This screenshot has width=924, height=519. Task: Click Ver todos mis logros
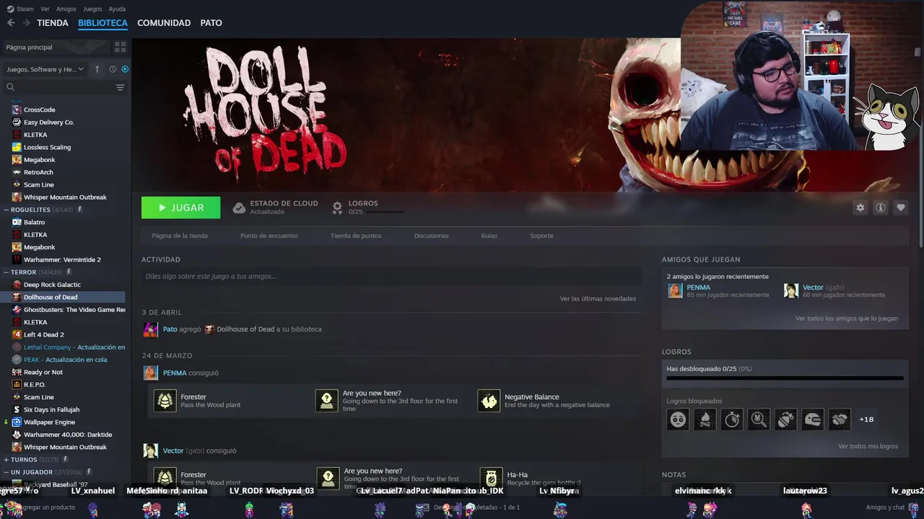pyautogui.click(x=868, y=446)
